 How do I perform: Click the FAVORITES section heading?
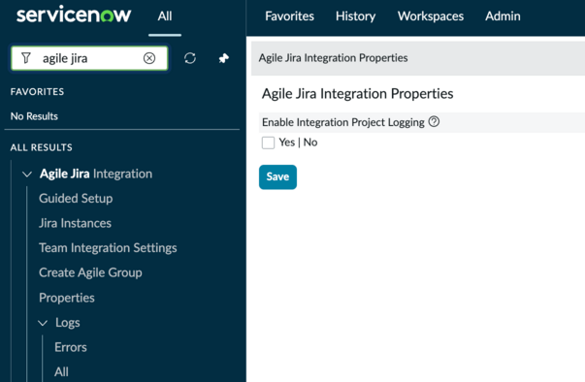click(x=37, y=92)
